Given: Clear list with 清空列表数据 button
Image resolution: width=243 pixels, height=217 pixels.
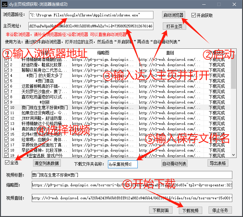Looking at the screenshot, I should click(x=47, y=163).
